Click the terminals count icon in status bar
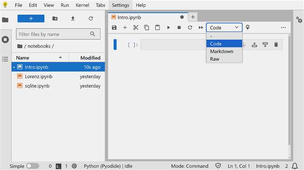304x170 pixels. pyautogui.click(x=58, y=166)
